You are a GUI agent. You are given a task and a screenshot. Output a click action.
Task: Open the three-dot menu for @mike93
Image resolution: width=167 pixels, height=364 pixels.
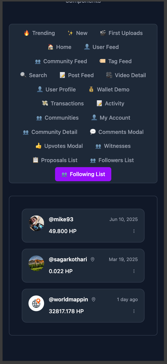(134, 231)
